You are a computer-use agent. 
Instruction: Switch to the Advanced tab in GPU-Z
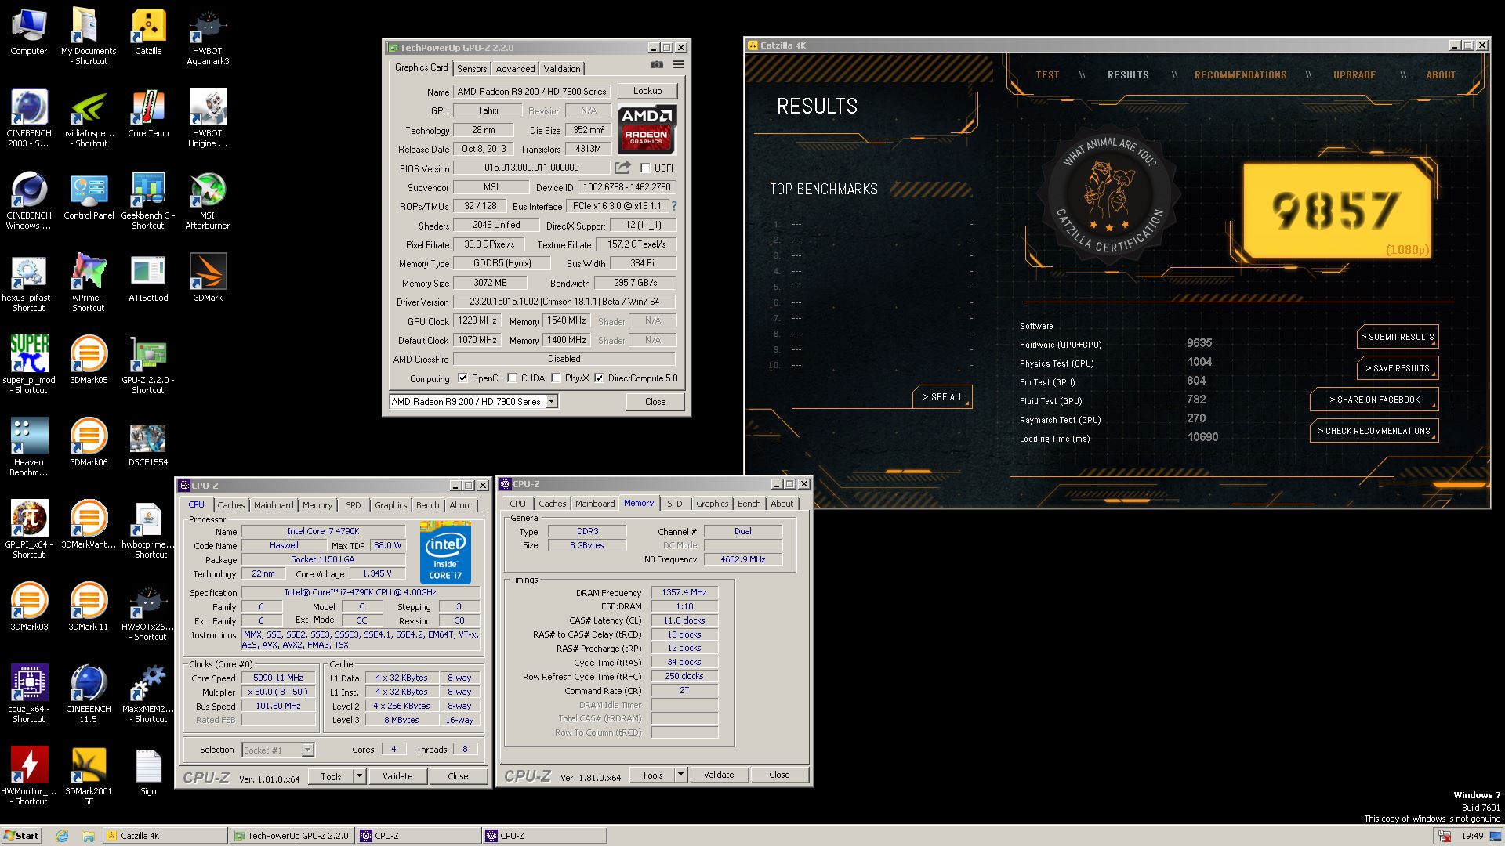click(x=515, y=69)
